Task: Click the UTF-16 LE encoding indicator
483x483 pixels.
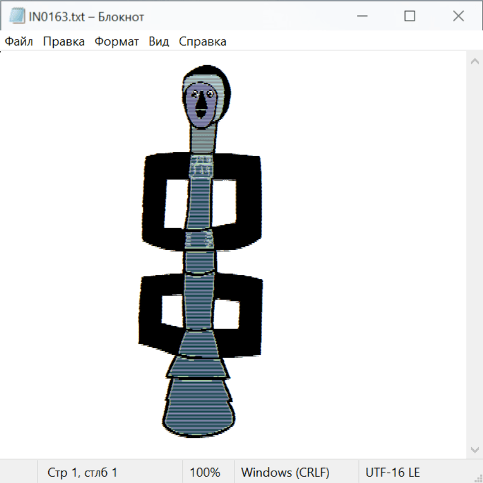Action: 392,472
